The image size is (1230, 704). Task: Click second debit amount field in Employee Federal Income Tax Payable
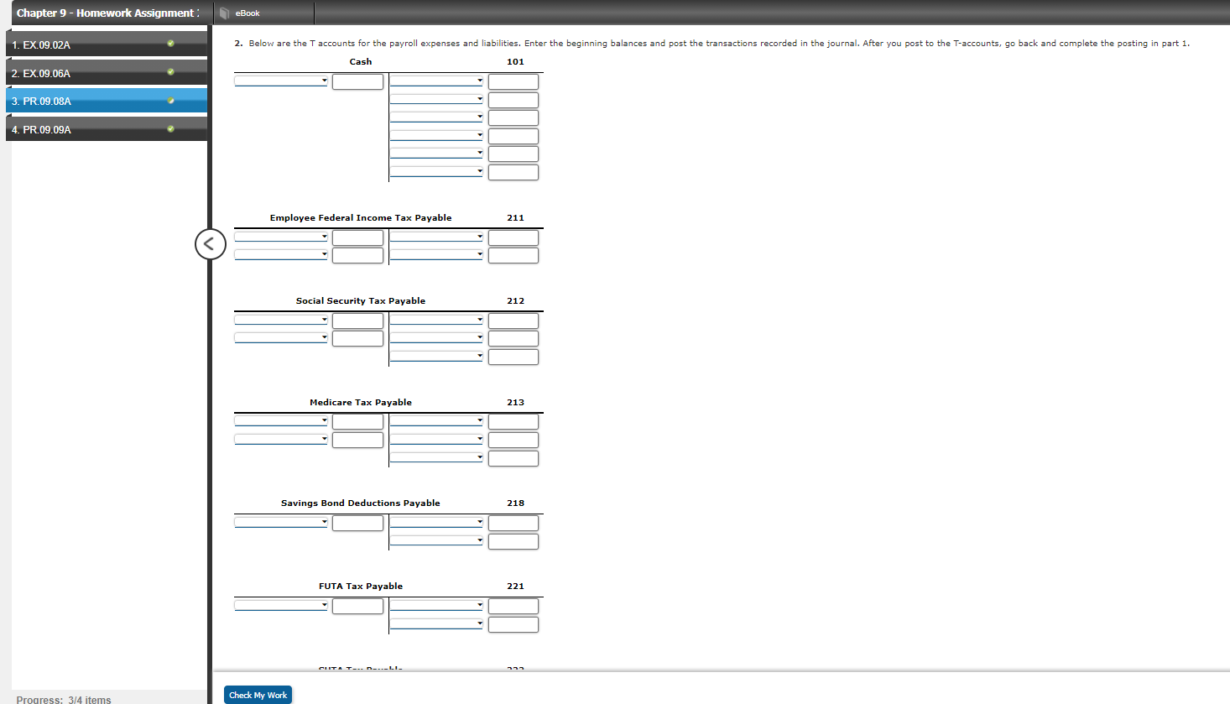[357, 255]
